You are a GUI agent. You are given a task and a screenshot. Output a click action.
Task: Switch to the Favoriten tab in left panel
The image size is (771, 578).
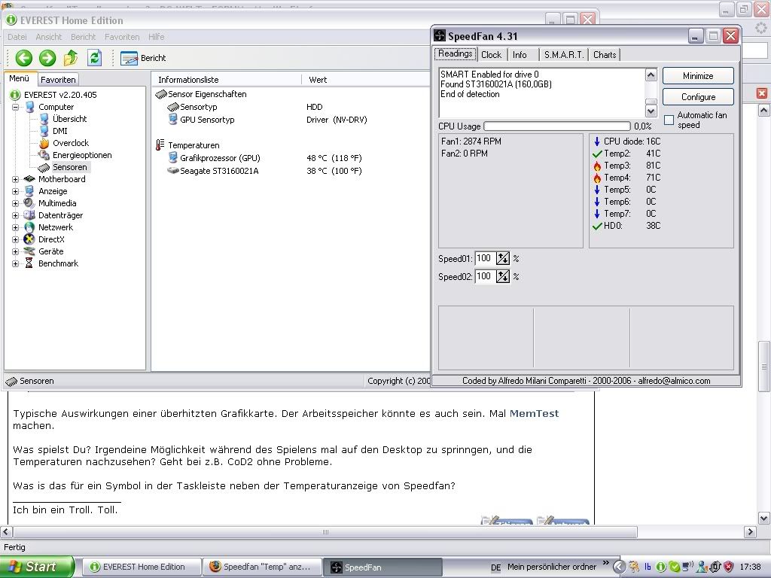58,80
